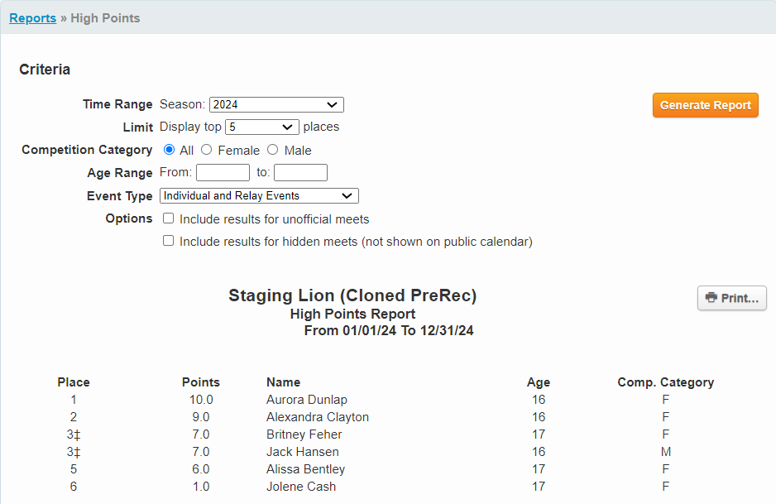Enable results for hidden meets
Image resolution: width=776 pixels, height=504 pixels.
click(x=168, y=240)
